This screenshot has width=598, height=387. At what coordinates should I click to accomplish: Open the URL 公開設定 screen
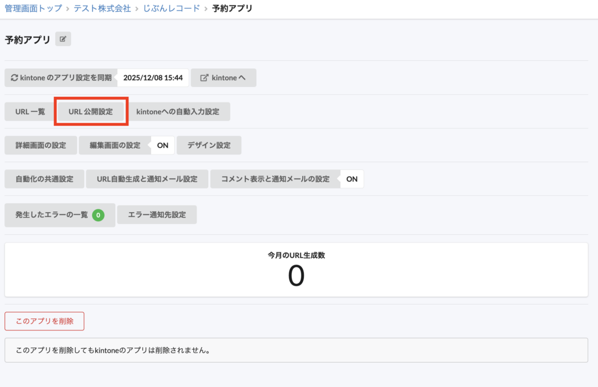(90, 111)
